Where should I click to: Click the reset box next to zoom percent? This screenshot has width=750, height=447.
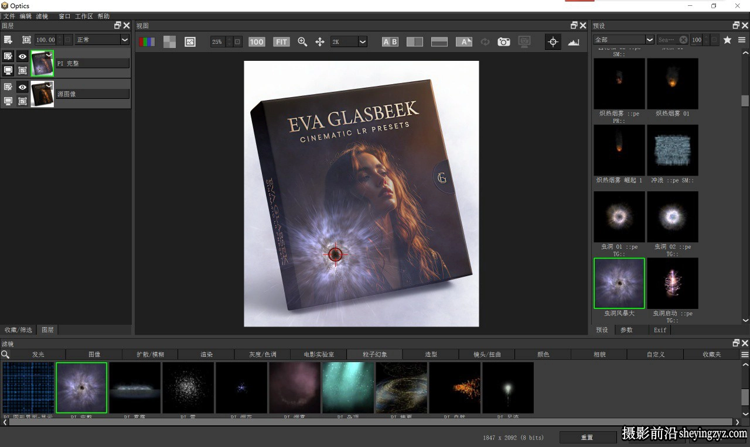tap(237, 42)
